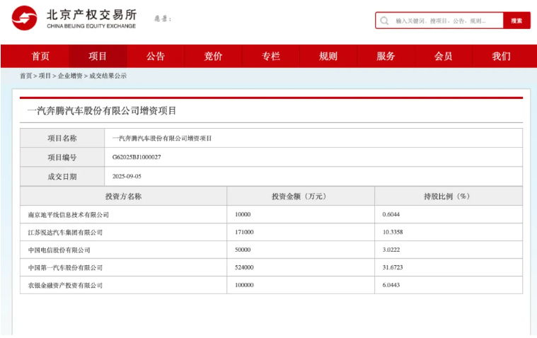Click the 成交结果公示 breadcrumb item
The image size is (537, 338).
click(108, 76)
